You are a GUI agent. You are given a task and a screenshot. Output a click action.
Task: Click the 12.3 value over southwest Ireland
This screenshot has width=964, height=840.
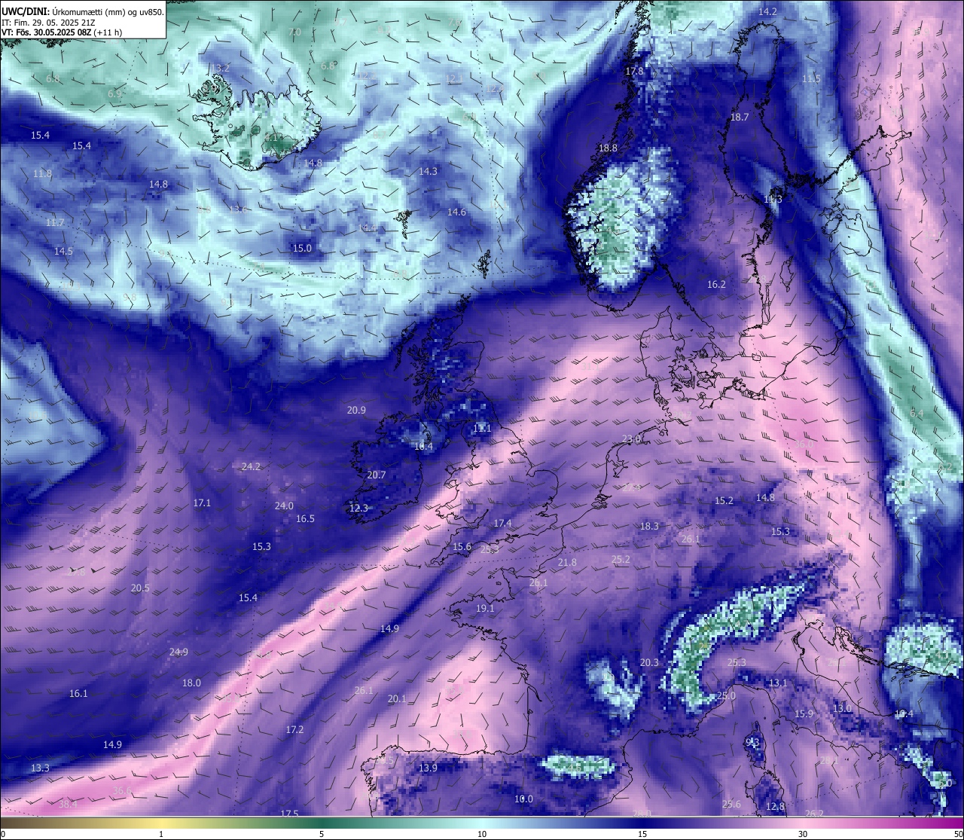pyautogui.click(x=358, y=509)
